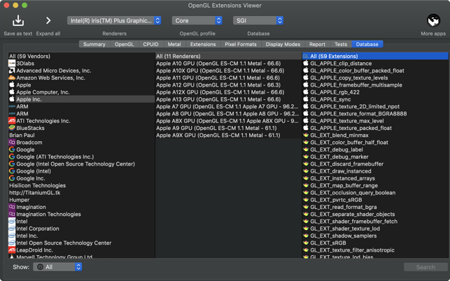Select the Apple A7 GPU renderer row
The image size is (450, 281).
[228, 106]
